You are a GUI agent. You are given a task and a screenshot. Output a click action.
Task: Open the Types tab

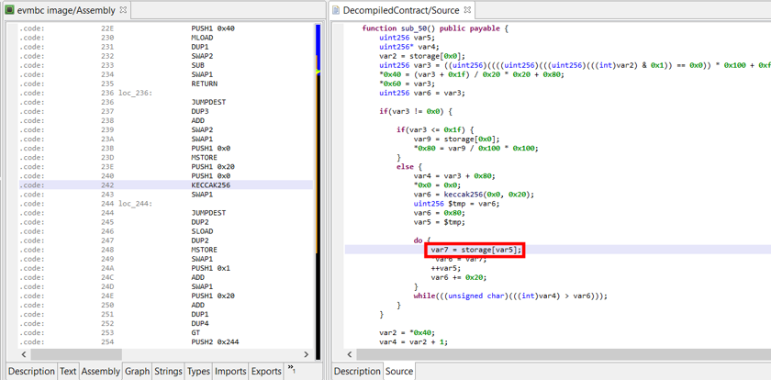tap(198, 371)
